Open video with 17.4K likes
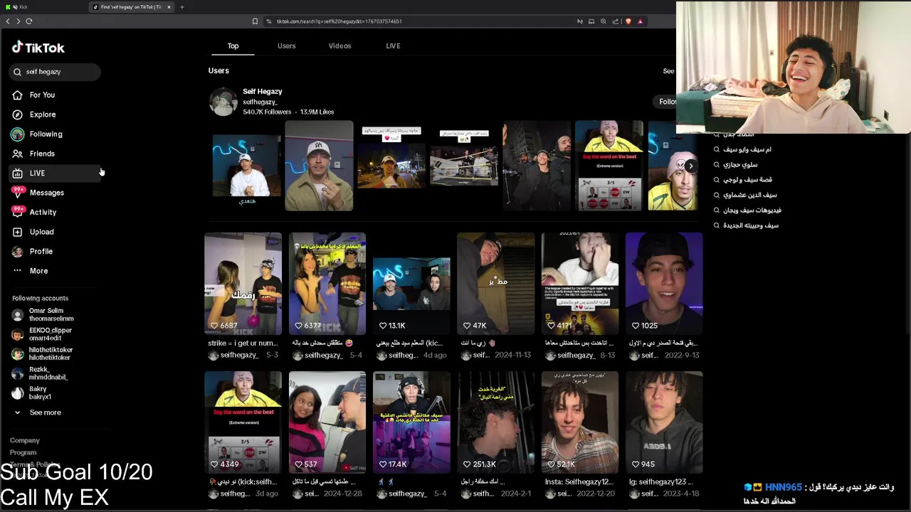 point(411,422)
